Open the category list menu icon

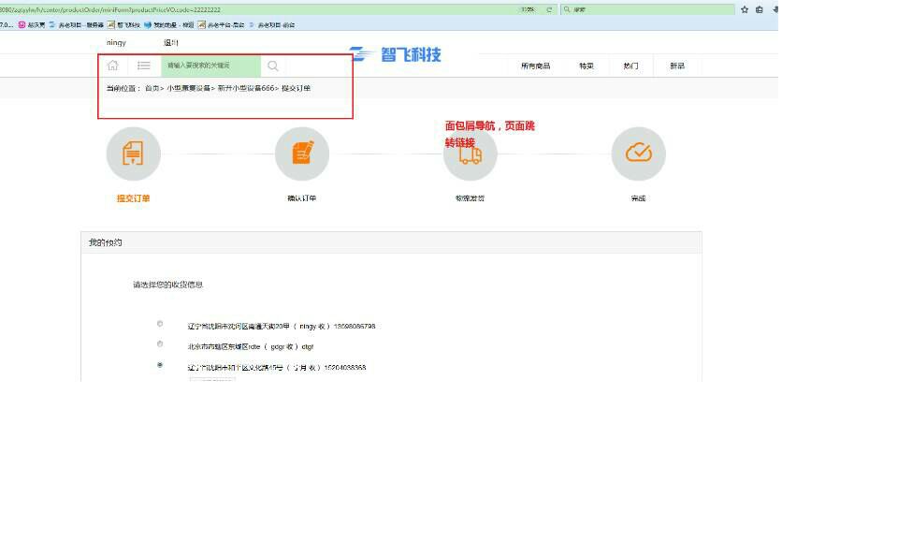[144, 66]
